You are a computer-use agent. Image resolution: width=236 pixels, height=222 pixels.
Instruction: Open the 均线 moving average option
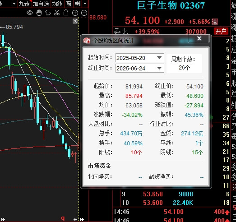[x=57, y=4]
